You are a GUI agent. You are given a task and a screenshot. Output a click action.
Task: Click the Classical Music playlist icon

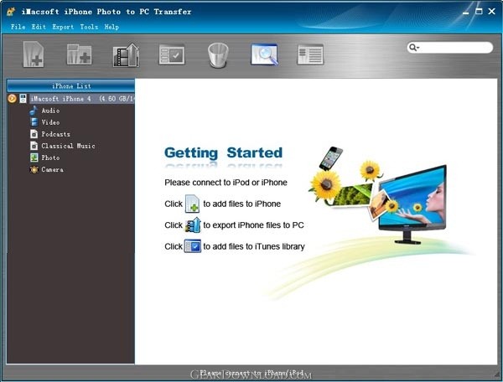click(34, 146)
